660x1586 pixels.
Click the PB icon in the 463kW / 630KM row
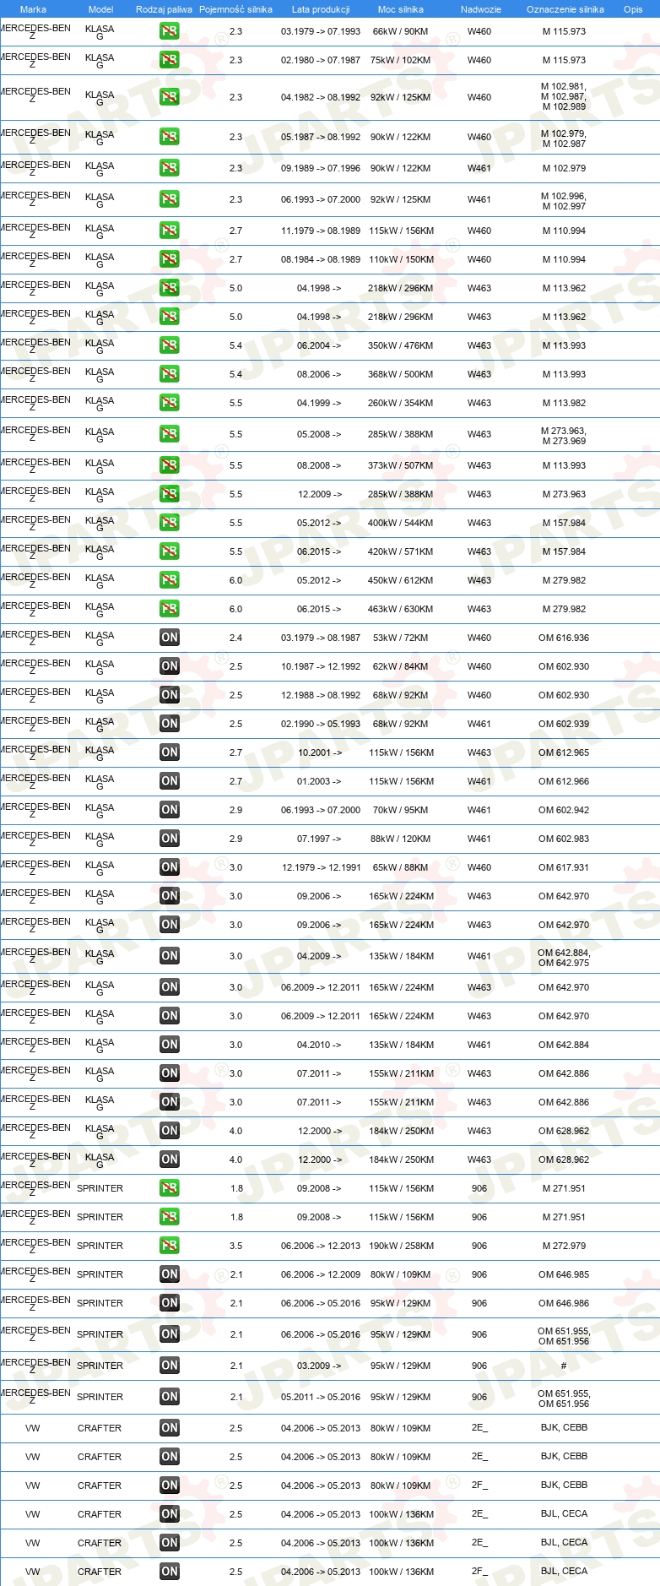pyautogui.click(x=170, y=609)
